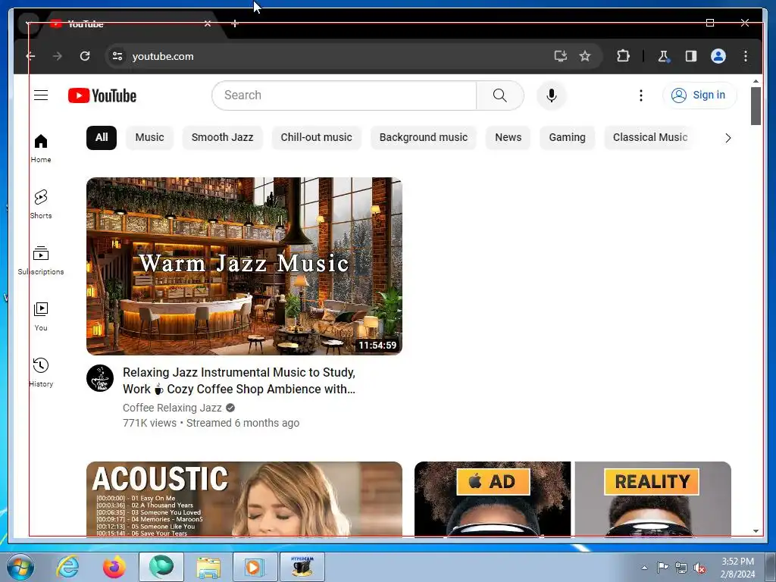Show more category chips with right arrow
The image size is (776, 582).
(x=727, y=138)
